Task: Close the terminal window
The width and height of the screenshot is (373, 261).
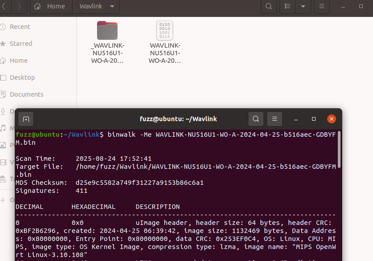Action: (331, 119)
